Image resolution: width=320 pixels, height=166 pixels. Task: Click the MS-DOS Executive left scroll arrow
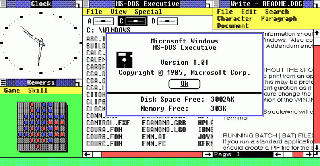click(88, 154)
